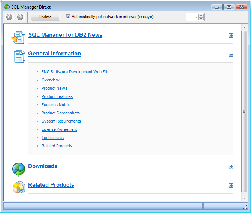
Task: Open the General Information heading link
Action: pyautogui.click(x=54, y=54)
